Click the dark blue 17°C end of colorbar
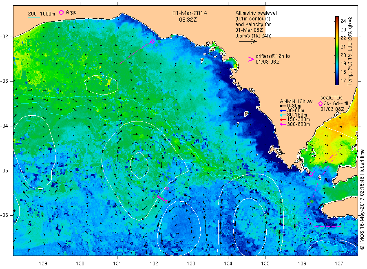 point(337,82)
